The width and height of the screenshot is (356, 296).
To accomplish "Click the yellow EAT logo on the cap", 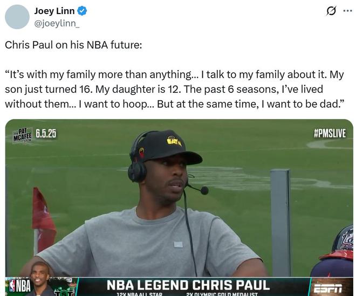I will click(x=174, y=141).
